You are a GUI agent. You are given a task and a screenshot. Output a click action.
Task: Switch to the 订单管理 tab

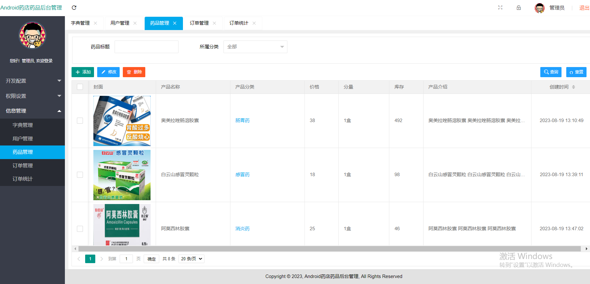(x=199, y=23)
